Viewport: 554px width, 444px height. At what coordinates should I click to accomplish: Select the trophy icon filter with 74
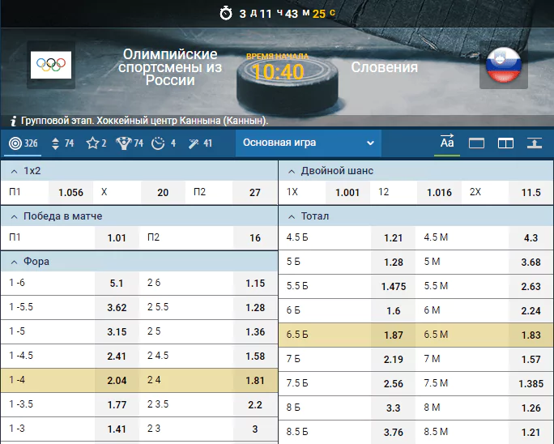click(x=130, y=143)
